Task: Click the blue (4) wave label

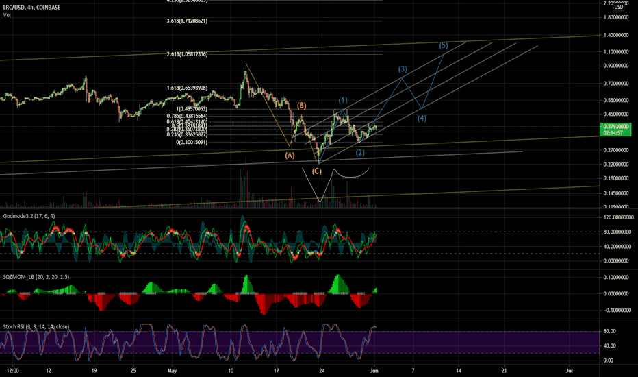Action: [x=422, y=119]
